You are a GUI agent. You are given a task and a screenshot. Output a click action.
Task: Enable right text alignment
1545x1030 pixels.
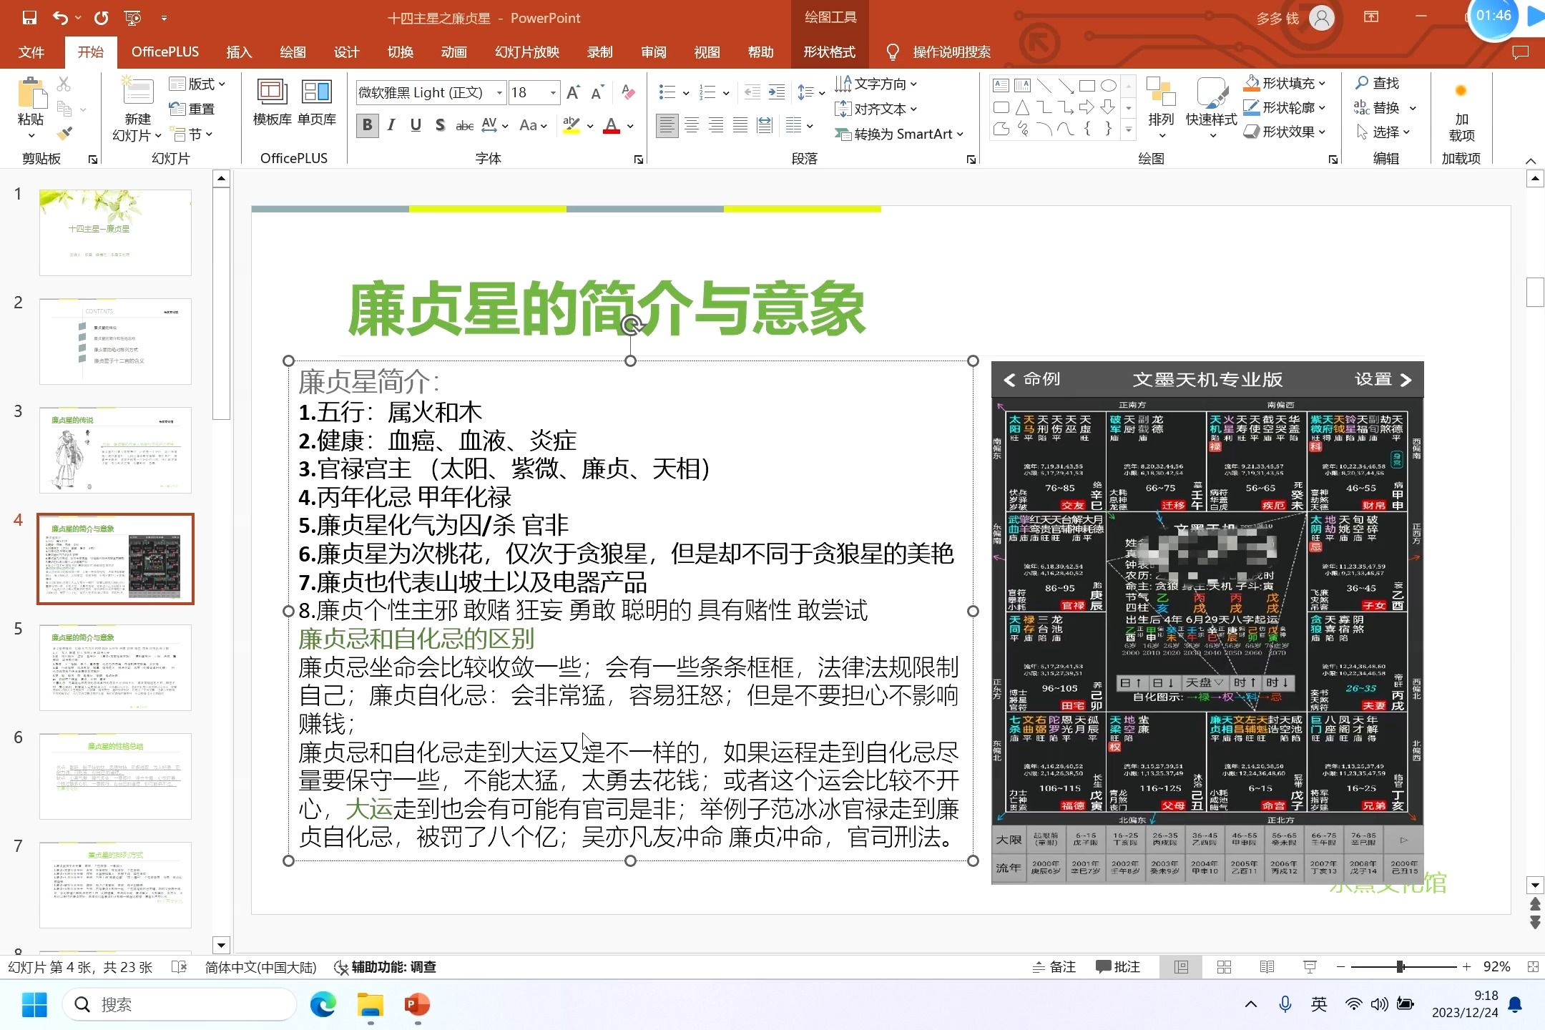pyautogui.click(x=716, y=126)
